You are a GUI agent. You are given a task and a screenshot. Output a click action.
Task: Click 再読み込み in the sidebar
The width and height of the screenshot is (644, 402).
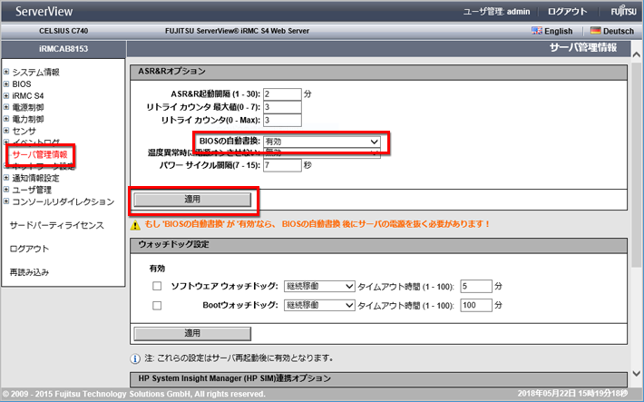(29, 272)
